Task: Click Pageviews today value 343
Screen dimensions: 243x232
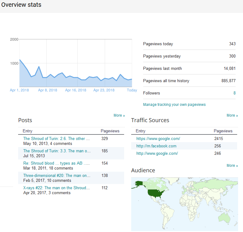Action: click(232, 44)
